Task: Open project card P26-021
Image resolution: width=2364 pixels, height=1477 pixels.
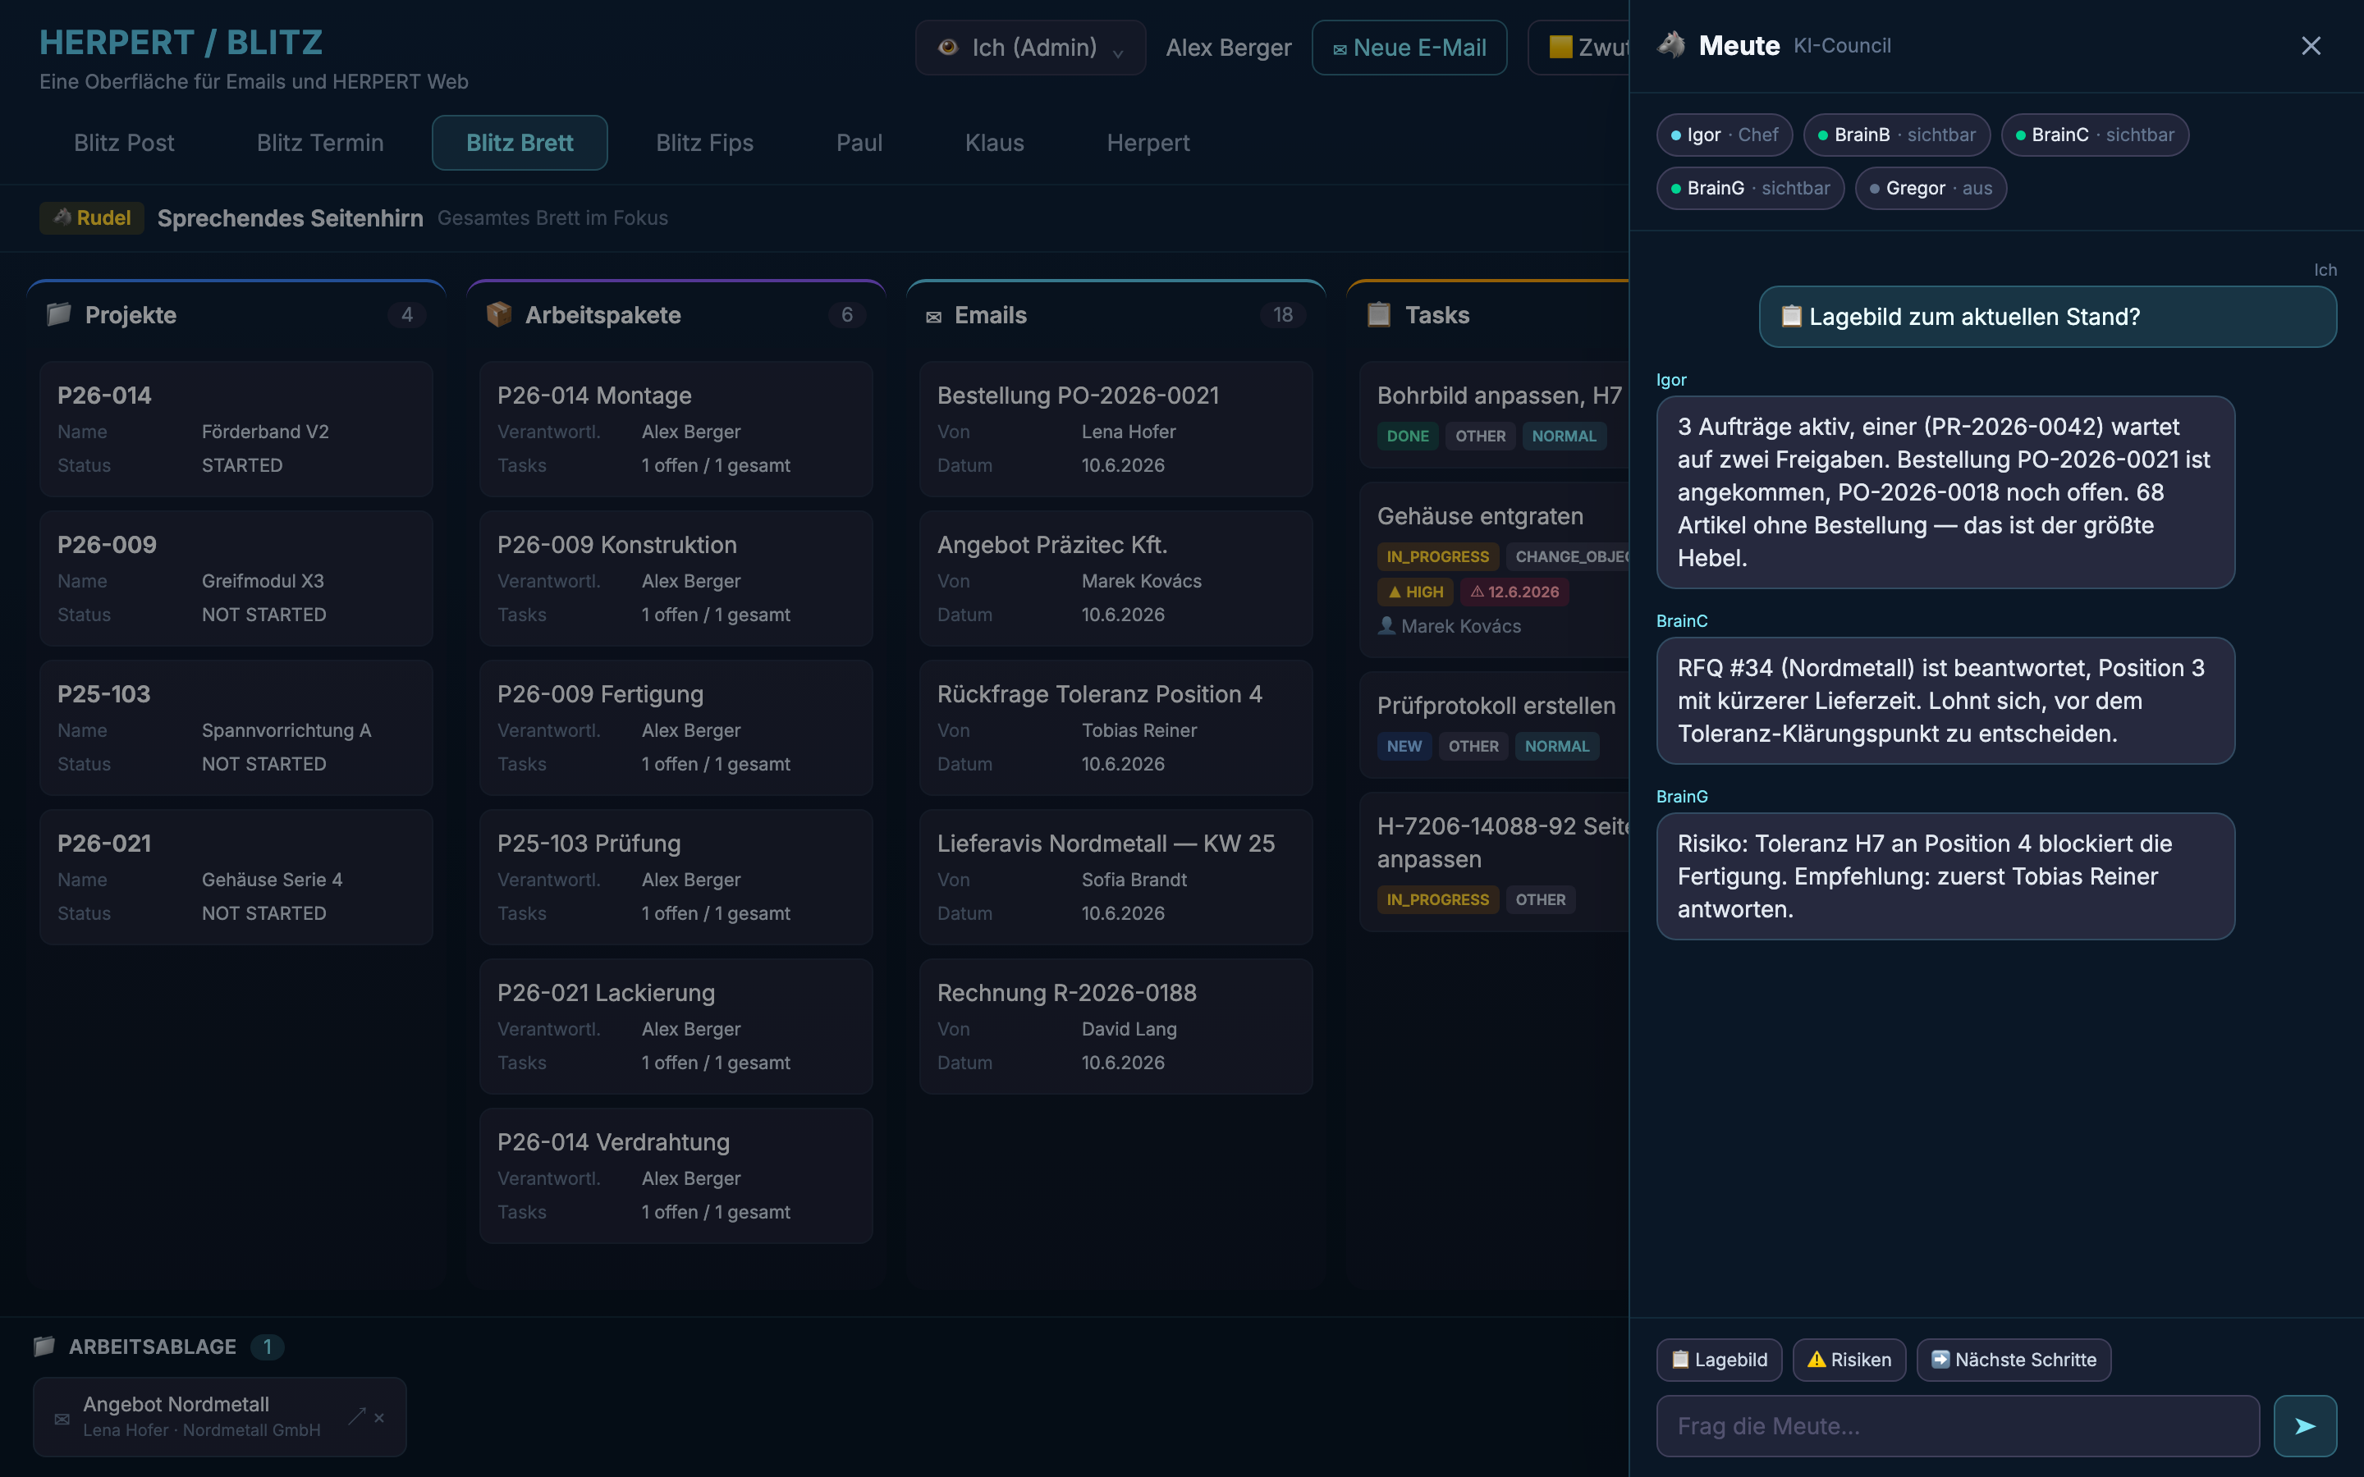Action: pos(236,877)
